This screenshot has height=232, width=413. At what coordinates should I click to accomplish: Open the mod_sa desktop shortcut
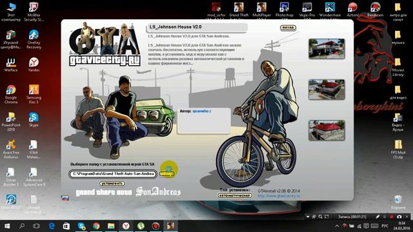pyautogui.click(x=216, y=10)
